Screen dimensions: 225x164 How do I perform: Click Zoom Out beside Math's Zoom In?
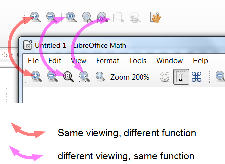coord(52,77)
